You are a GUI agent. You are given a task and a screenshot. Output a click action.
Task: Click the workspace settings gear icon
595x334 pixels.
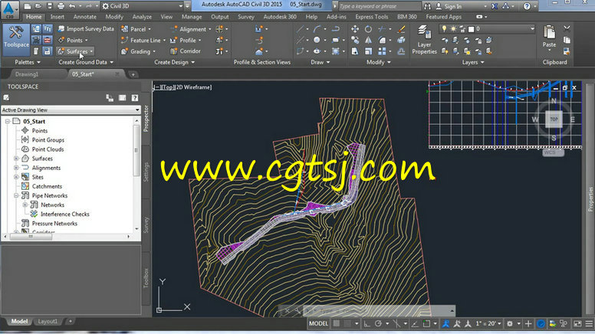[x=510, y=323]
